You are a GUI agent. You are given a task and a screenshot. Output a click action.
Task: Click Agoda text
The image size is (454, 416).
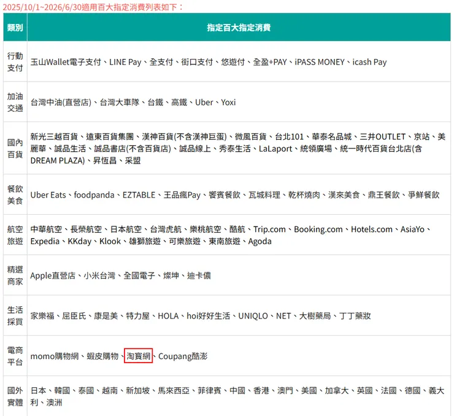[x=260, y=241]
